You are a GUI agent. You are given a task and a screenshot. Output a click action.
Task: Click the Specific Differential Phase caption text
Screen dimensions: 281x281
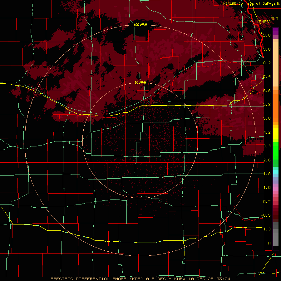[140, 279]
